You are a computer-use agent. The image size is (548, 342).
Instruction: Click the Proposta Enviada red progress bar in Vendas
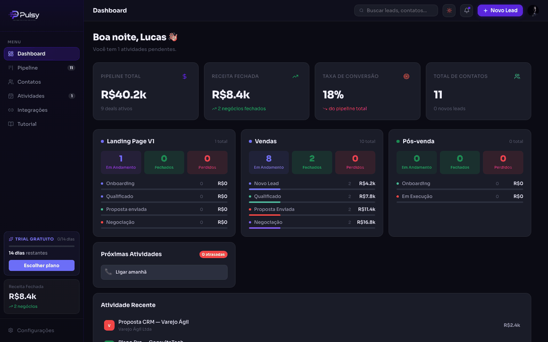tap(312, 215)
